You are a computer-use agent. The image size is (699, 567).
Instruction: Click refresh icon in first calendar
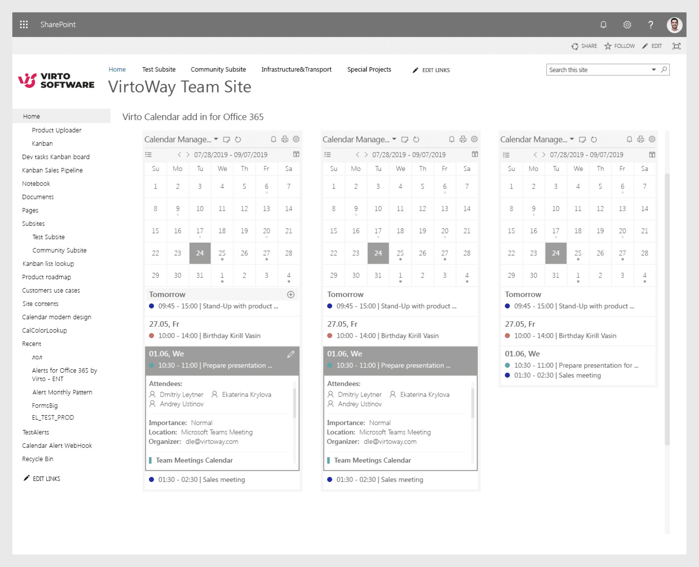238,139
